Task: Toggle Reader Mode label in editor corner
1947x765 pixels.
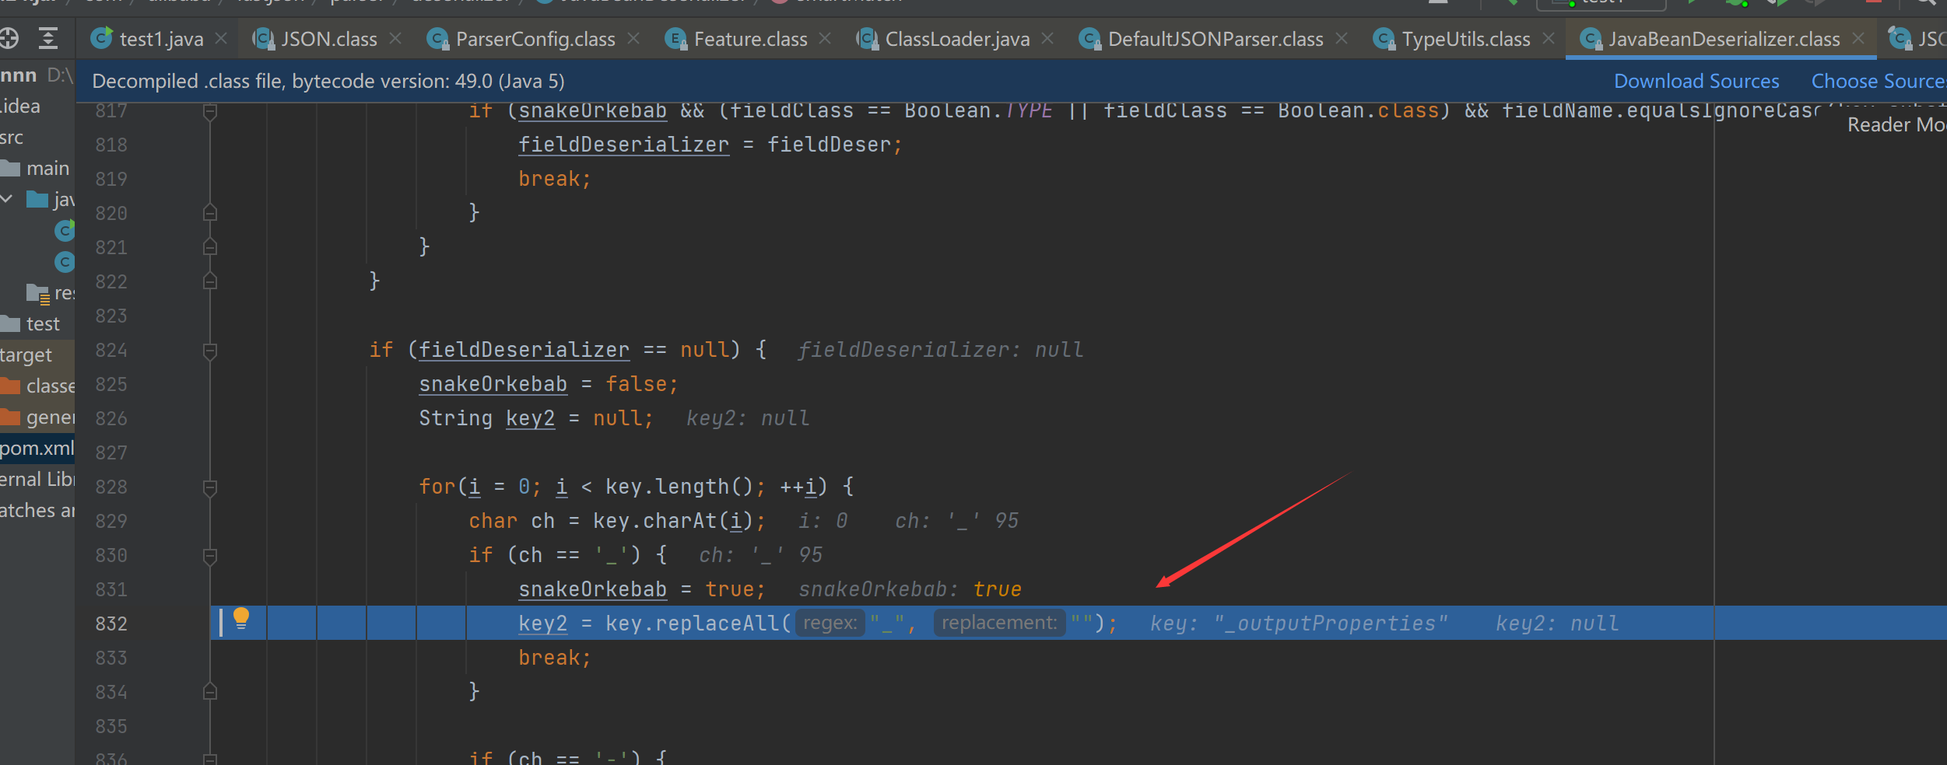Action: coord(1896,124)
